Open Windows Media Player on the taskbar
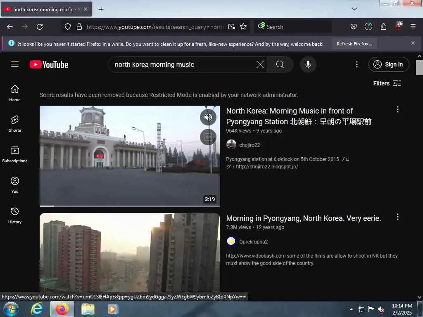The image size is (423, 317). click(x=113, y=309)
